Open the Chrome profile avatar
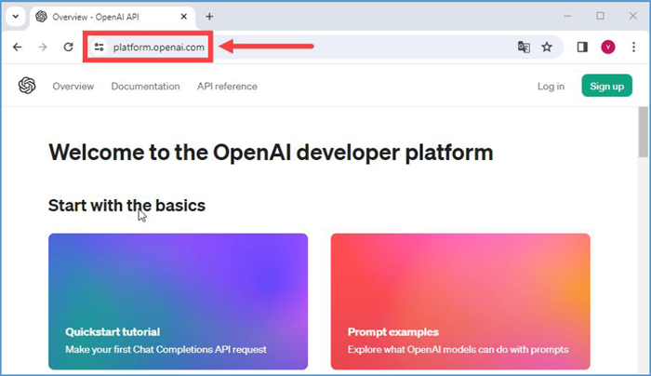Screen dimensions: 651x376 [x=608, y=47]
